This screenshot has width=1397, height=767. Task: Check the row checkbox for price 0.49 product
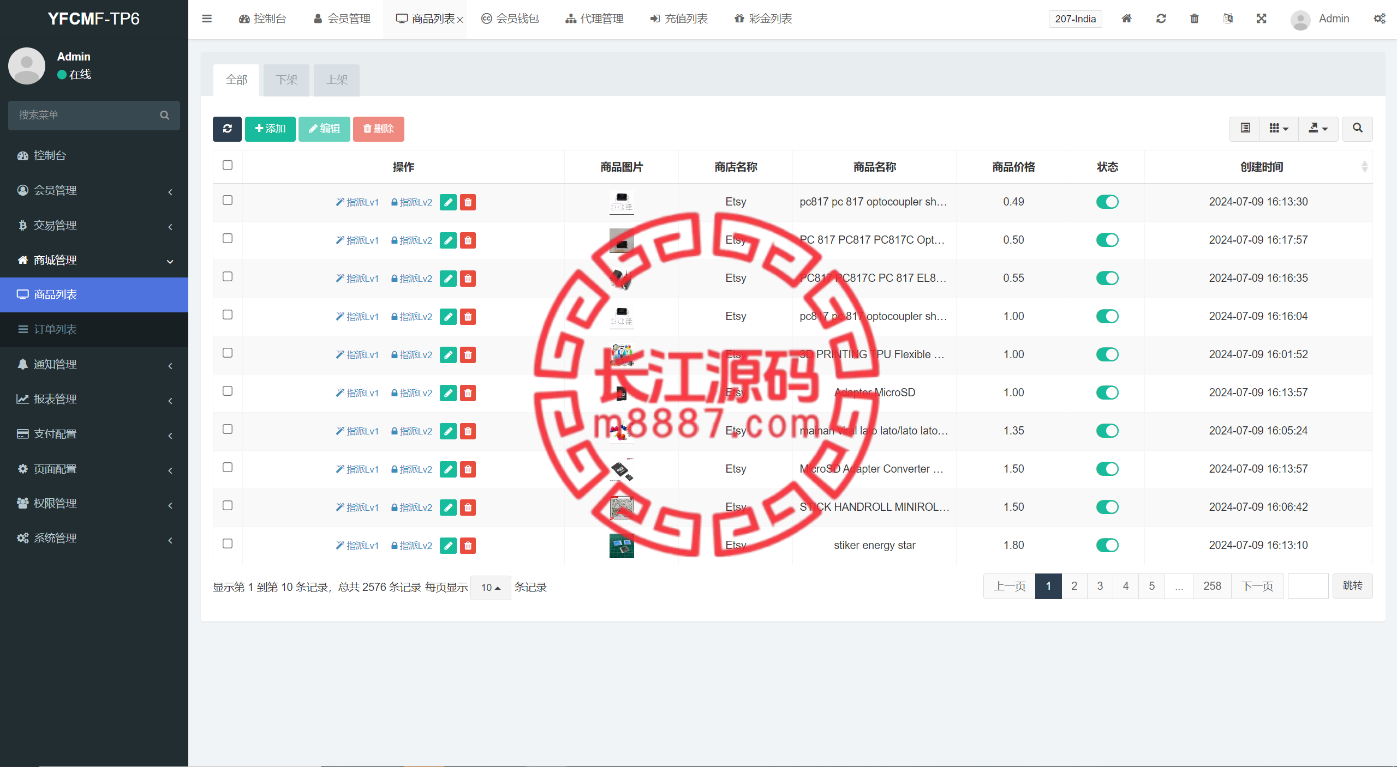[228, 200]
